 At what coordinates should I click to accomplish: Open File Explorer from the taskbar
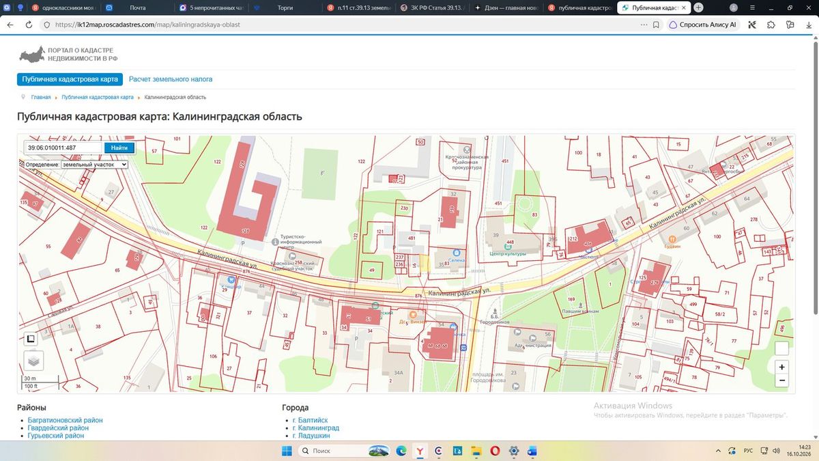(x=476, y=451)
